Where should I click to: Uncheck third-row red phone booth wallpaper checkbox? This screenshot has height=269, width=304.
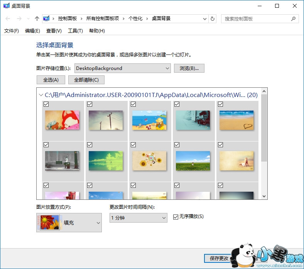[x=46, y=186]
